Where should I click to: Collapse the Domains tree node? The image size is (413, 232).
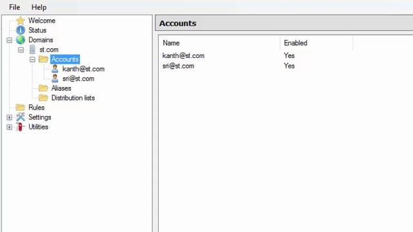click(9, 40)
